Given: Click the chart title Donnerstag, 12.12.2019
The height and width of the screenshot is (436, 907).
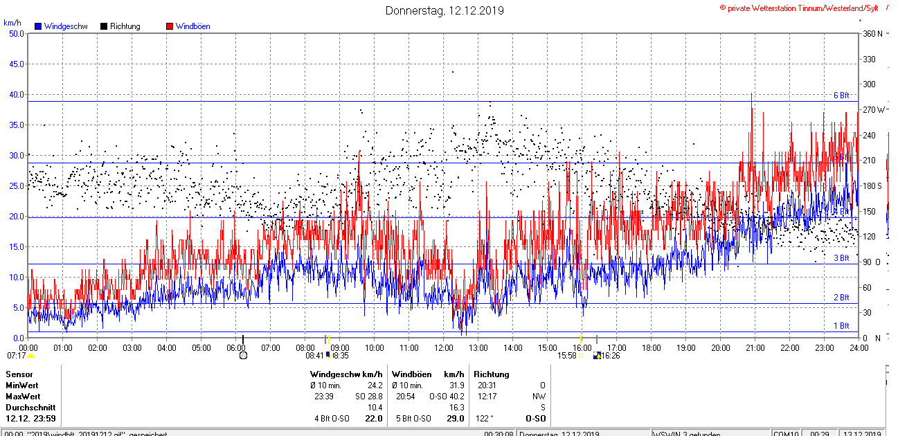Looking at the screenshot, I should (x=444, y=10).
